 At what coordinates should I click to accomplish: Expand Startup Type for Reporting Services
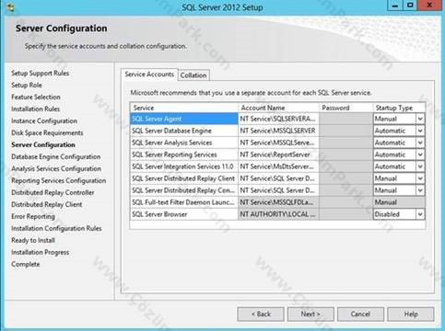coord(420,154)
